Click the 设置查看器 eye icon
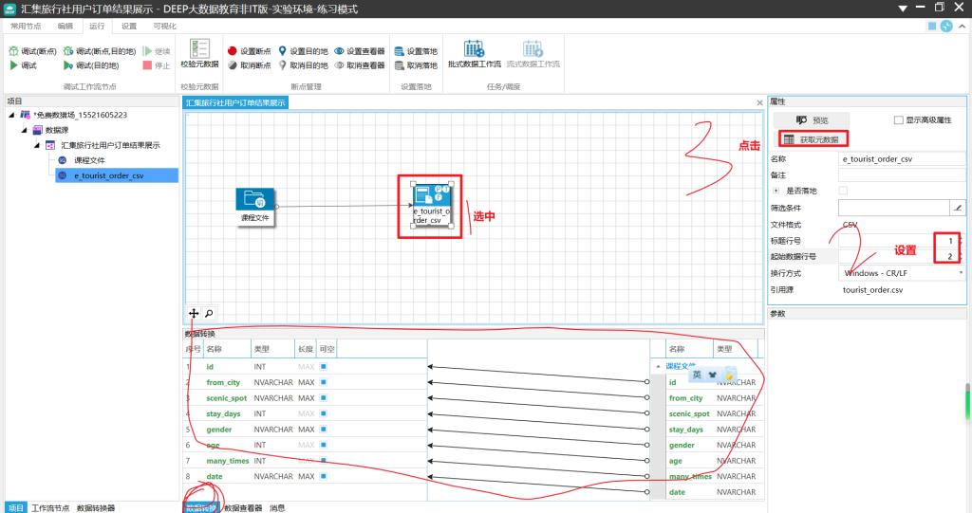Viewport: 972px width, 513px height. pyautogui.click(x=339, y=51)
